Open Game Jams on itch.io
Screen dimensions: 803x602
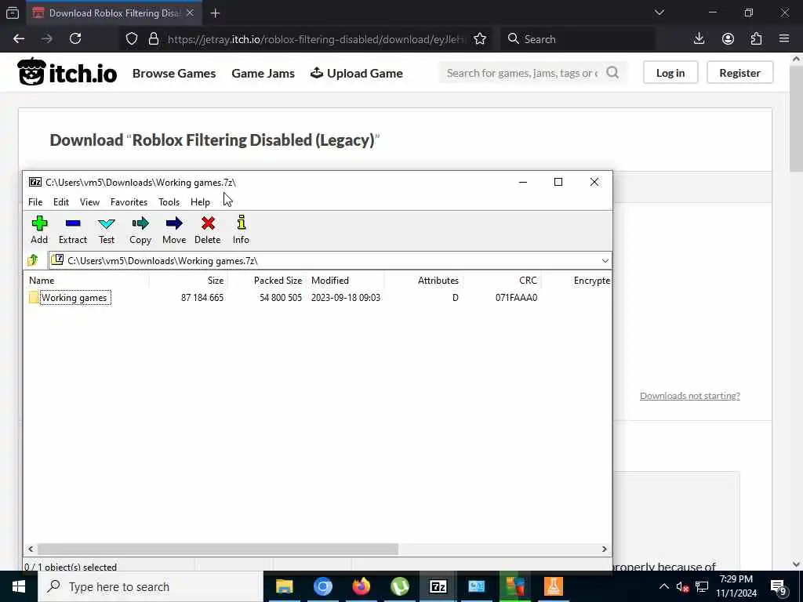coord(263,73)
